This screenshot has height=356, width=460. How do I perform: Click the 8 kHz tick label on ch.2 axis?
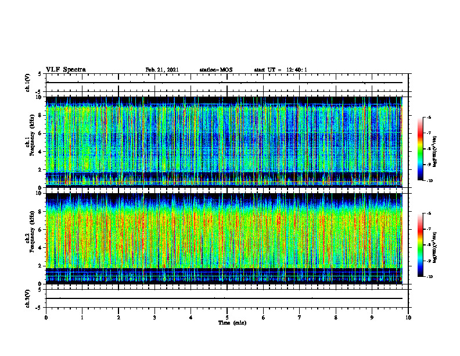pos(41,212)
